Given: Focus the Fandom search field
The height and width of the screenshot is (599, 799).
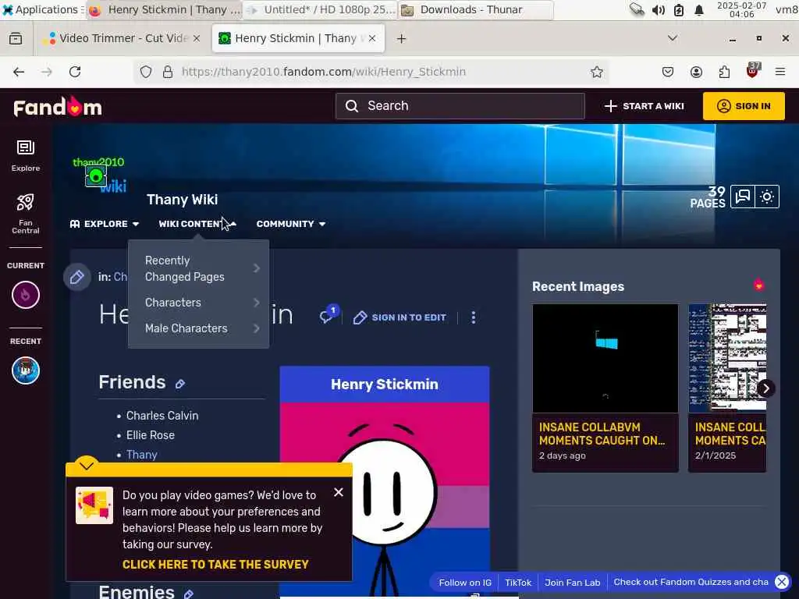Looking at the screenshot, I should 460,106.
